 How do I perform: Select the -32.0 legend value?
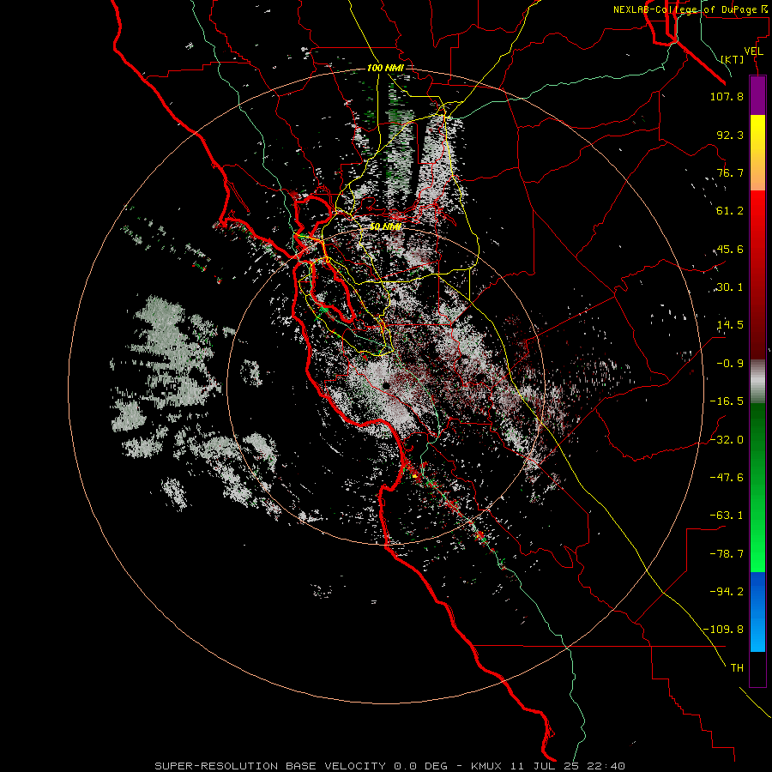click(x=727, y=440)
